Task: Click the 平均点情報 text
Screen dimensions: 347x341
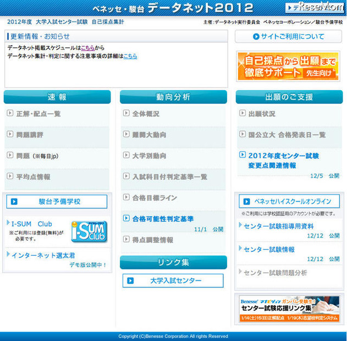Action: pyautogui.click(x=33, y=177)
